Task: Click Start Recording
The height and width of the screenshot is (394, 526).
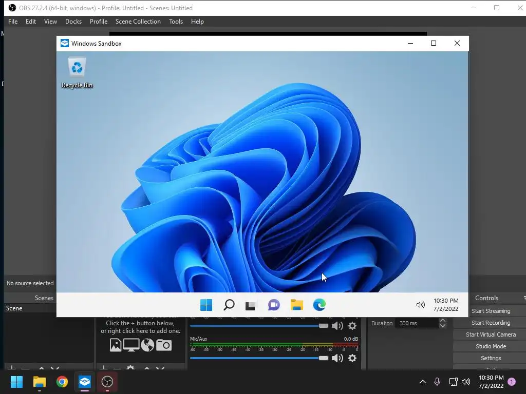Action: [x=491, y=323]
